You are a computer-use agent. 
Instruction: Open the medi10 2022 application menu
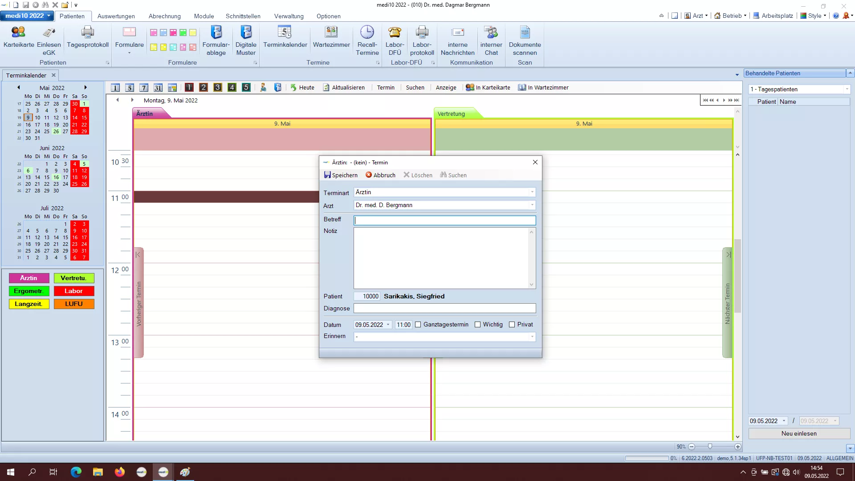point(28,16)
